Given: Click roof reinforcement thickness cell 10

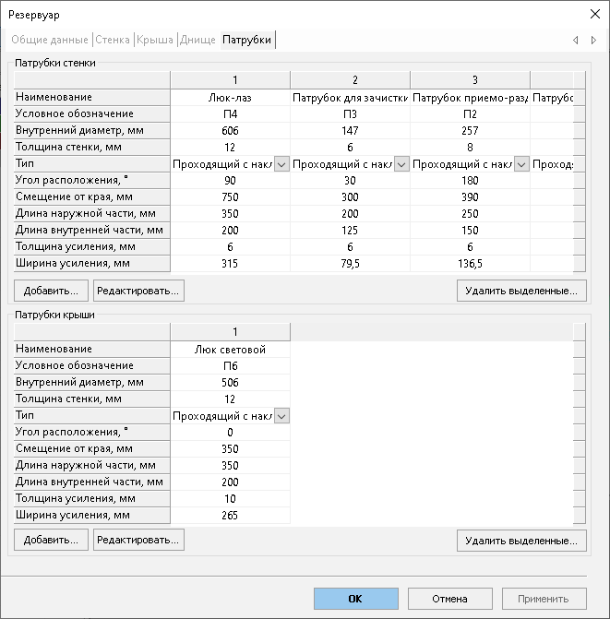Looking at the screenshot, I should tap(230, 498).
